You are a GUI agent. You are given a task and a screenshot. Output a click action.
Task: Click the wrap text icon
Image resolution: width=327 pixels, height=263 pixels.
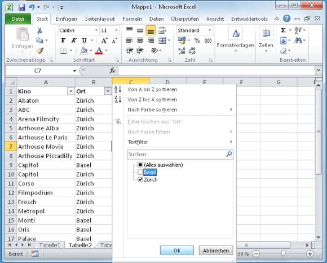tap(162, 30)
